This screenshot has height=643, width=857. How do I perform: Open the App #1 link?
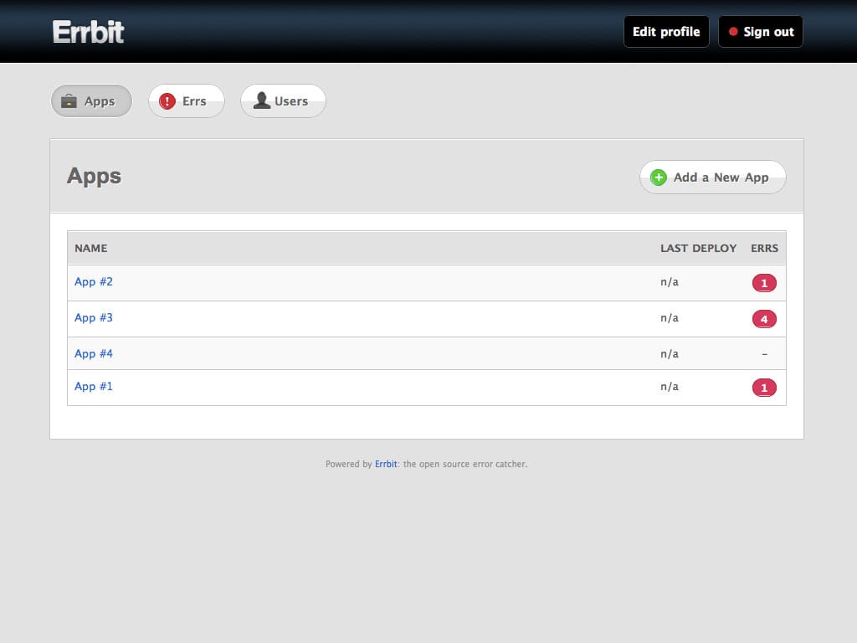[x=94, y=387]
